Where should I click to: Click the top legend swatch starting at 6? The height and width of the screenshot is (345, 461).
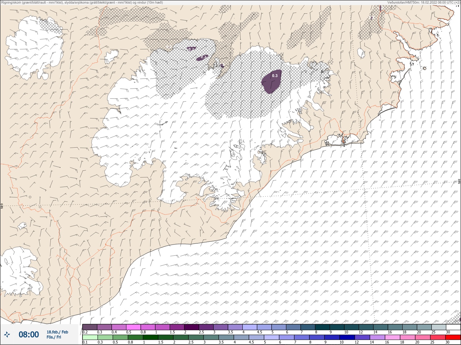[x=293, y=327]
